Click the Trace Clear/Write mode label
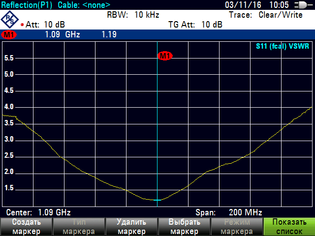The image size is (315, 236). pos(265,15)
